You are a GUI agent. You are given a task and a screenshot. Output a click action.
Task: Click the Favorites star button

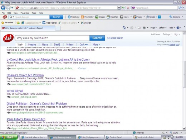point(7,23)
